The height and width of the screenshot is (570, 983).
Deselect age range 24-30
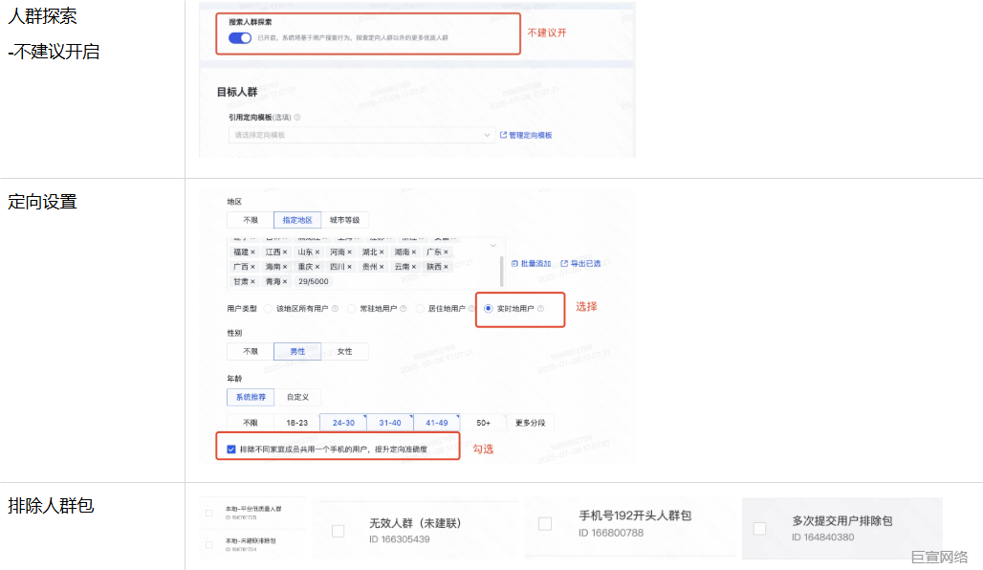343,423
